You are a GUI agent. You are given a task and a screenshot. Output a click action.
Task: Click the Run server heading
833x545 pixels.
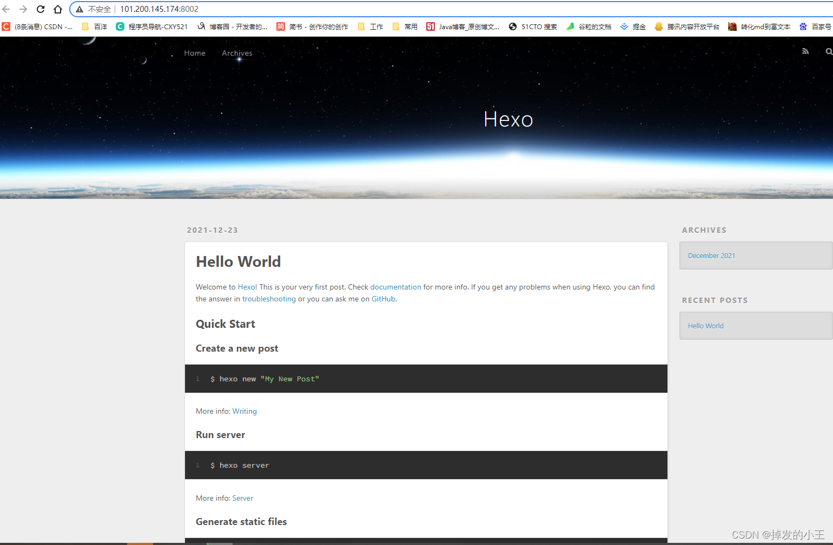pyautogui.click(x=220, y=435)
